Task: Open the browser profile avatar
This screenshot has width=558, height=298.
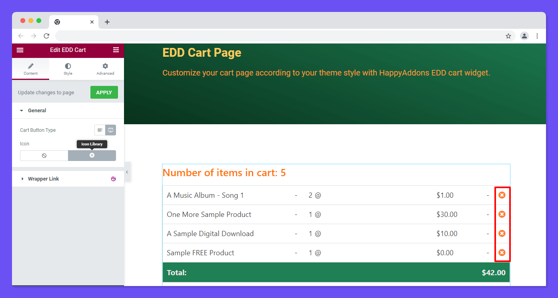Action: pyautogui.click(x=524, y=36)
